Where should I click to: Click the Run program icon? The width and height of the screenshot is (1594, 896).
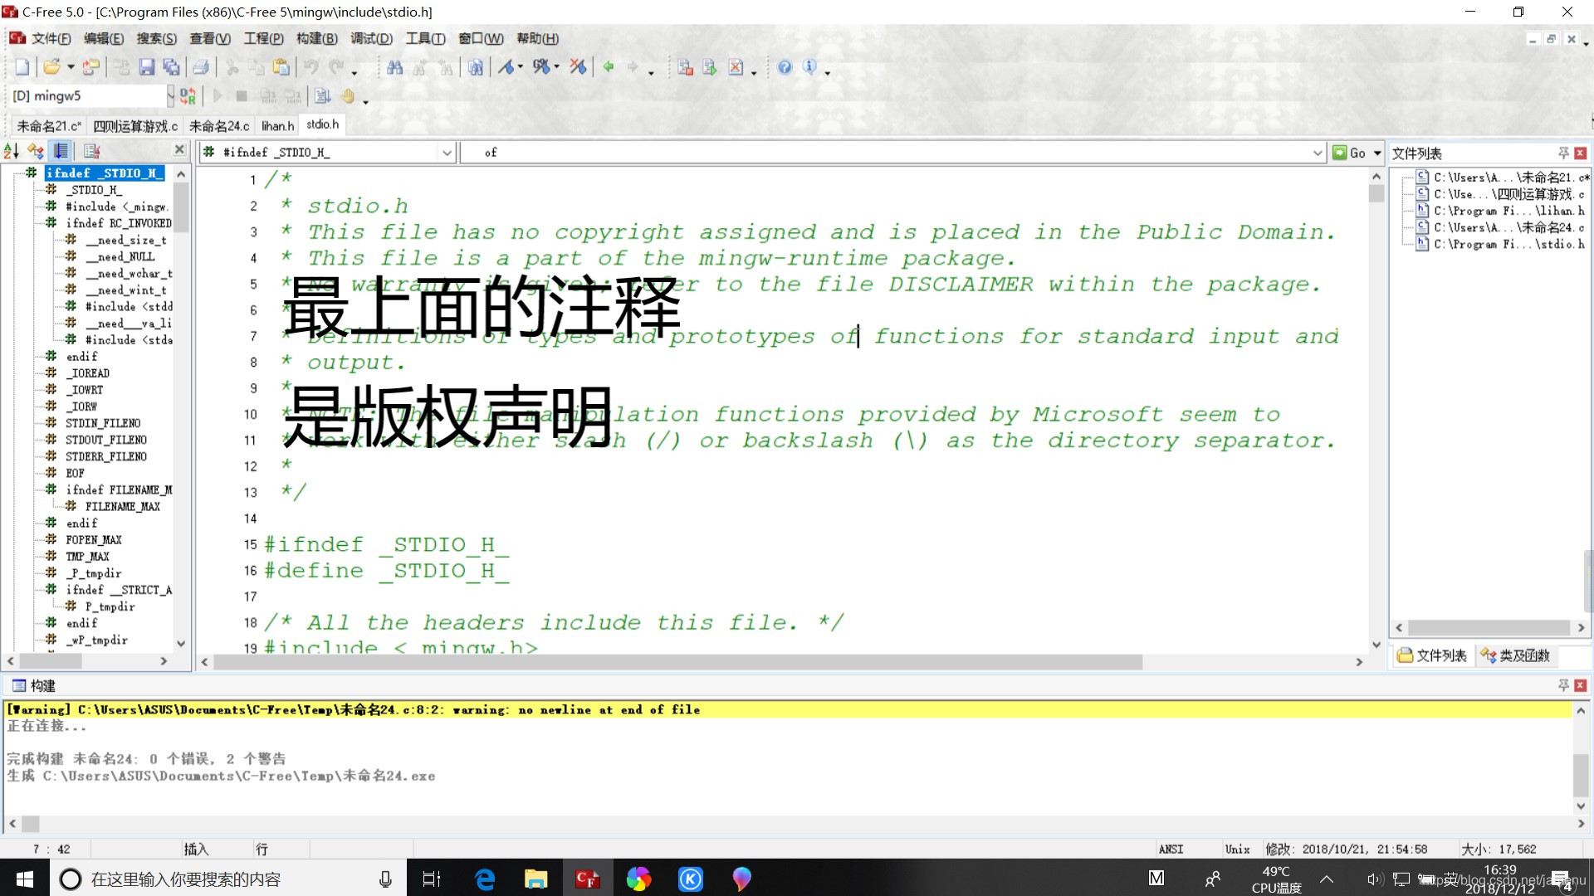(710, 67)
